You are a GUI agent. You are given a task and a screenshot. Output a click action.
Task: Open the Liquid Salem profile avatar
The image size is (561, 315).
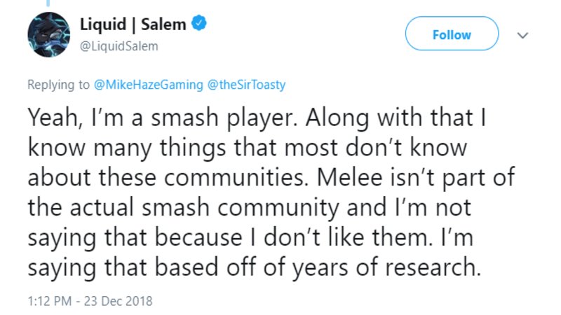point(49,34)
